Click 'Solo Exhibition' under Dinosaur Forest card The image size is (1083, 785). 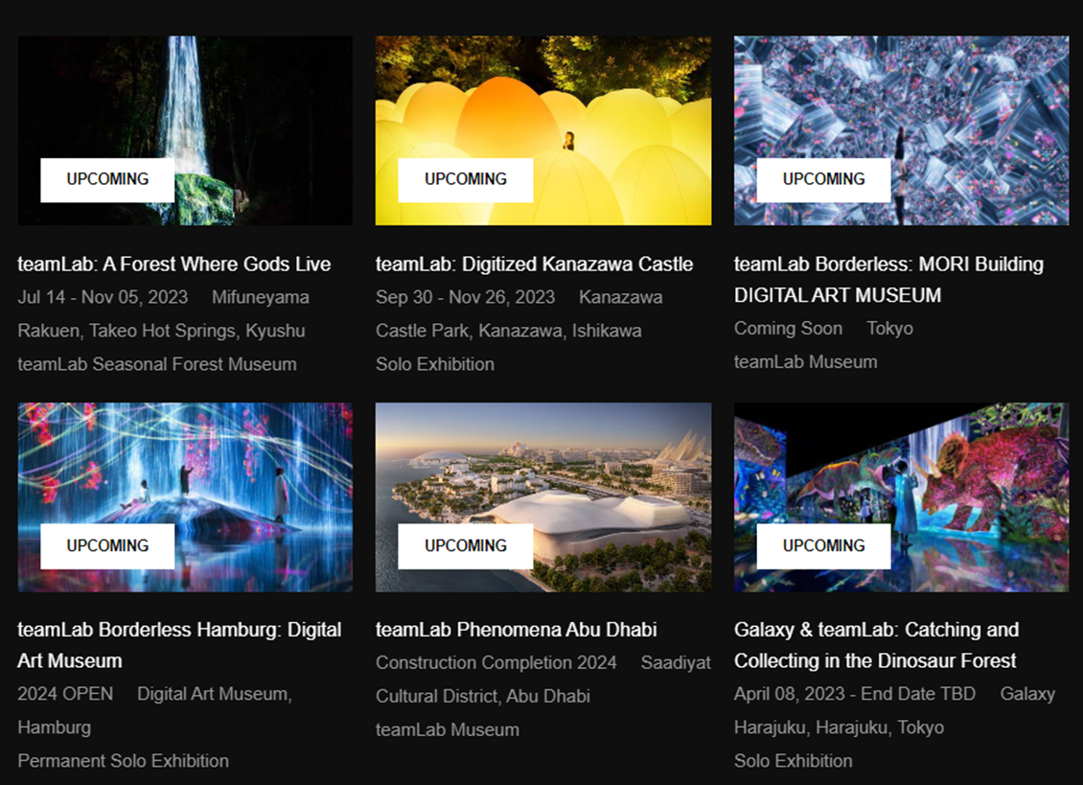click(x=794, y=761)
